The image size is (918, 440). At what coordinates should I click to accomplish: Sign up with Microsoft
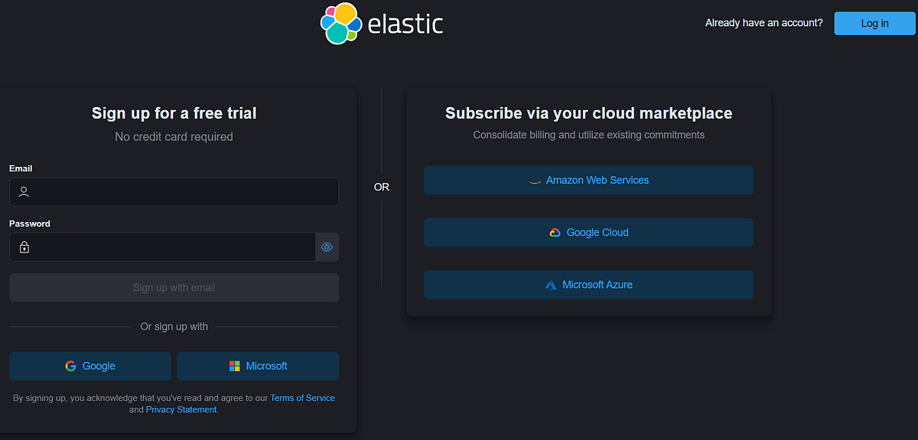coord(258,366)
